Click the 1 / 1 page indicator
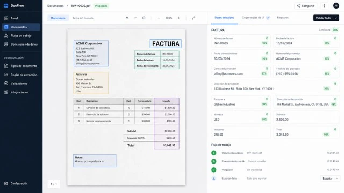344x193 pixels. point(54,184)
